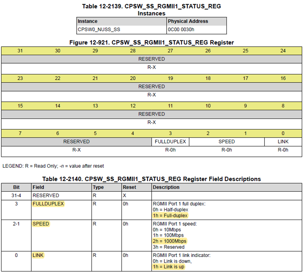
Task: Click bit number 0 header cell
Action: point(283,133)
